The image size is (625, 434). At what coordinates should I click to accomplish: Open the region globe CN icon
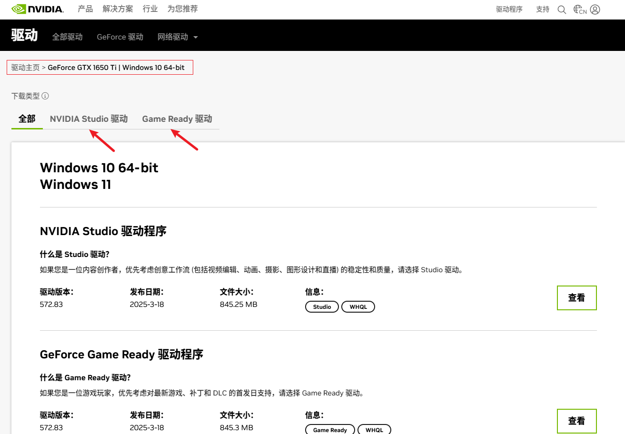point(580,10)
